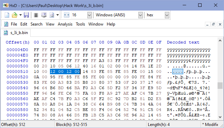The image size is (224, 128).
Task: Click column header 0F in hex area
Action: pyautogui.click(x=159, y=42)
